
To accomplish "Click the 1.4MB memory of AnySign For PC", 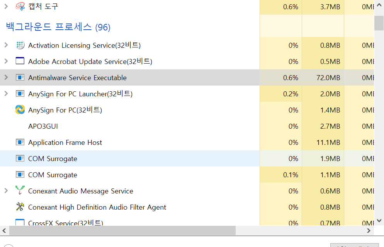I will [330, 110].
